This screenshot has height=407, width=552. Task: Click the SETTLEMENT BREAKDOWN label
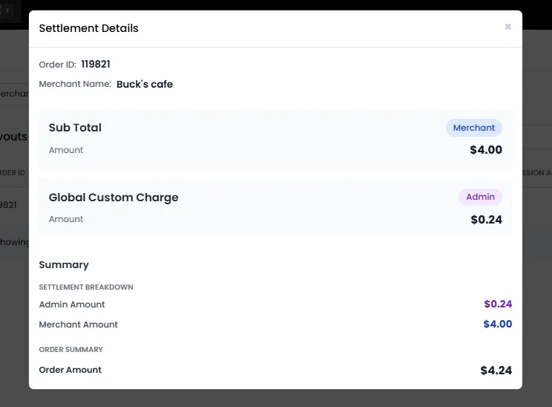pyautogui.click(x=86, y=287)
